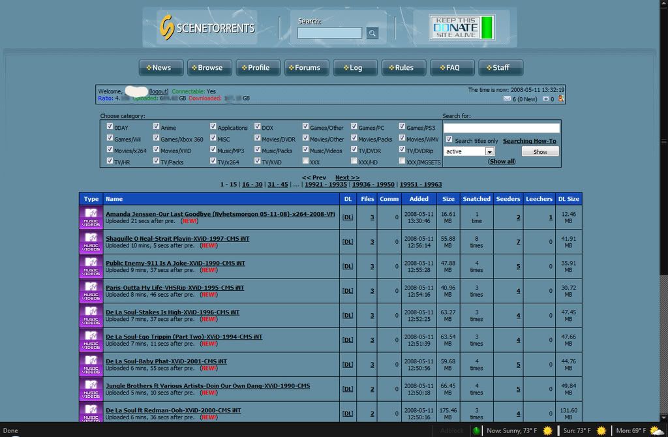Viewport: 668px width, 437px height.
Task: Toggle the Applications category checkbox
Action: (x=213, y=127)
